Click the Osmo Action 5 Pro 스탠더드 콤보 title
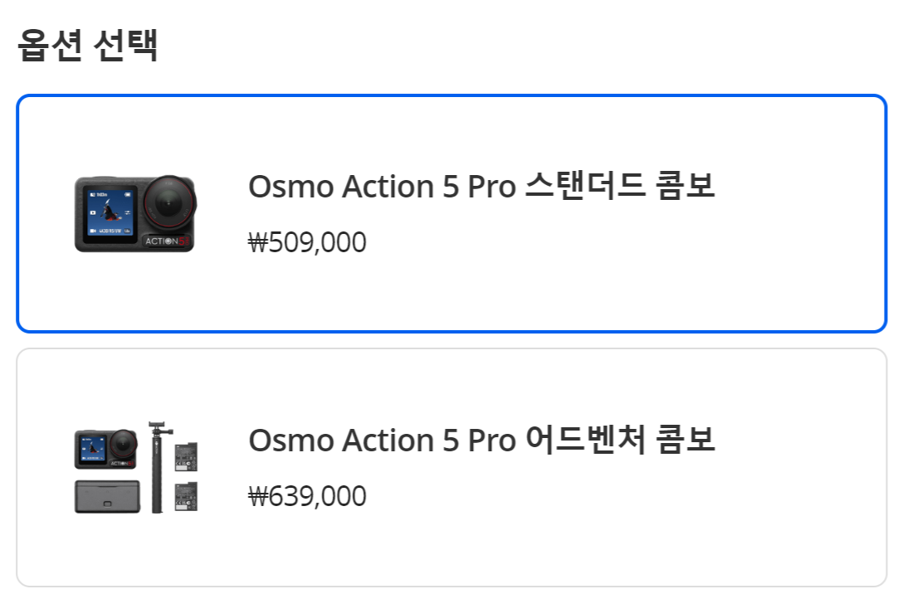The height and width of the screenshot is (594, 908). pyautogui.click(x=481, y=187)
